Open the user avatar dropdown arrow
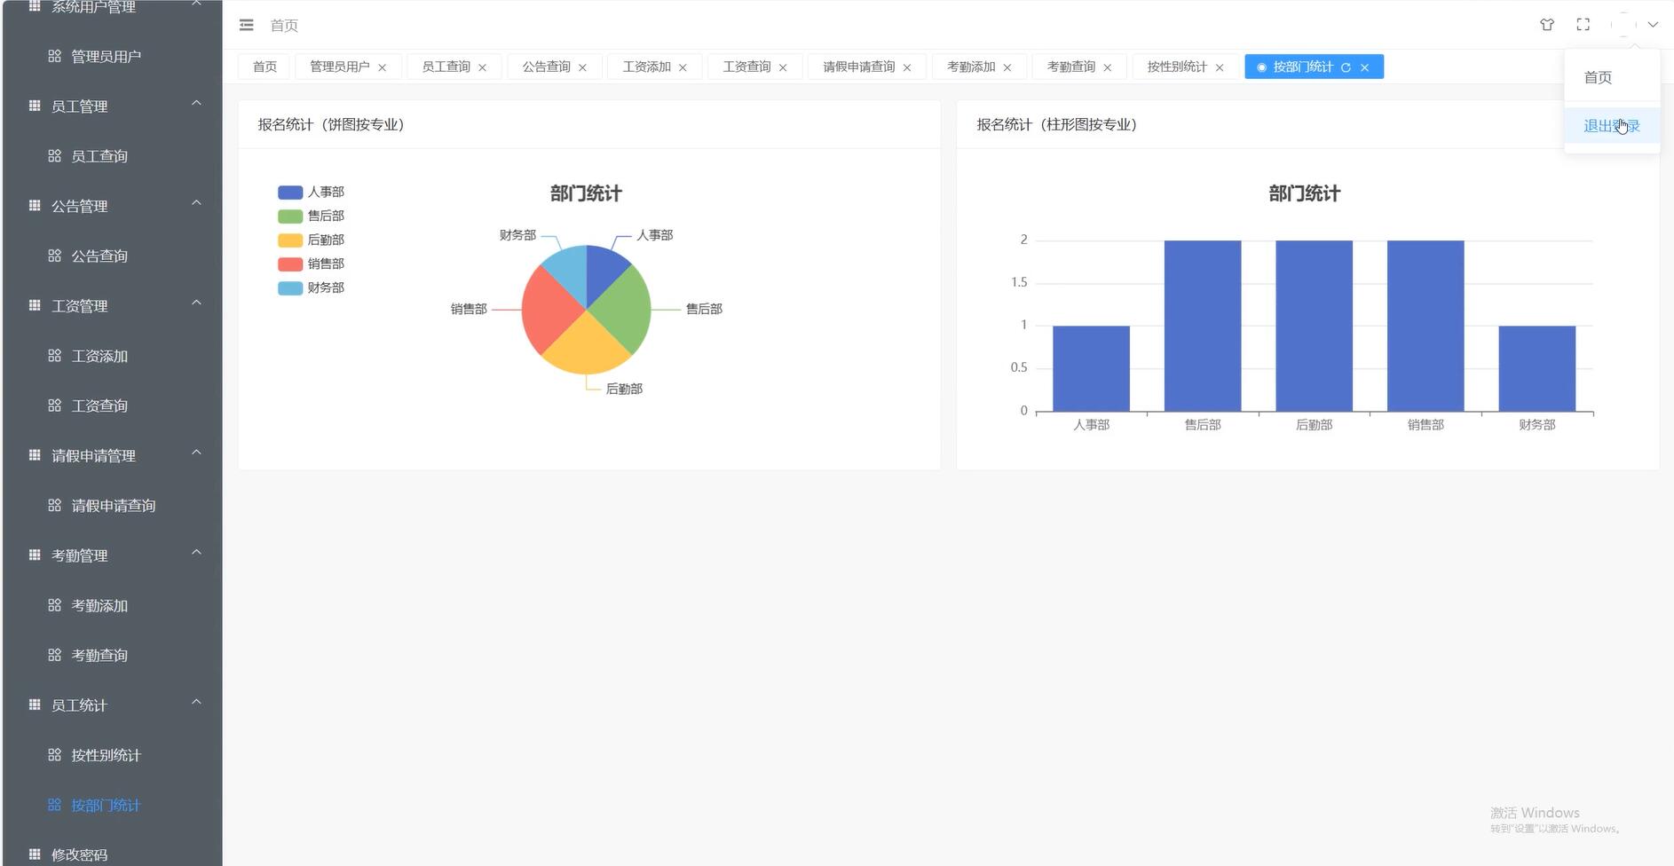Screen dimensions: 1674x866 [1653, 25]
